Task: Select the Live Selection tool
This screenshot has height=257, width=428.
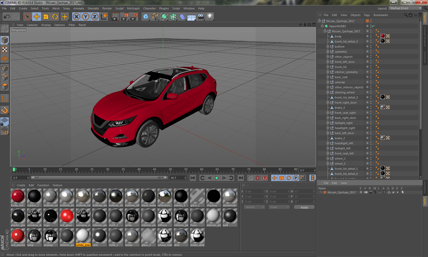Action: point(27,17)
